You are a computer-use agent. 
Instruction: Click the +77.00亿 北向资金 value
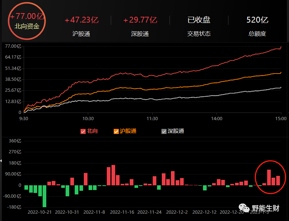27,16
